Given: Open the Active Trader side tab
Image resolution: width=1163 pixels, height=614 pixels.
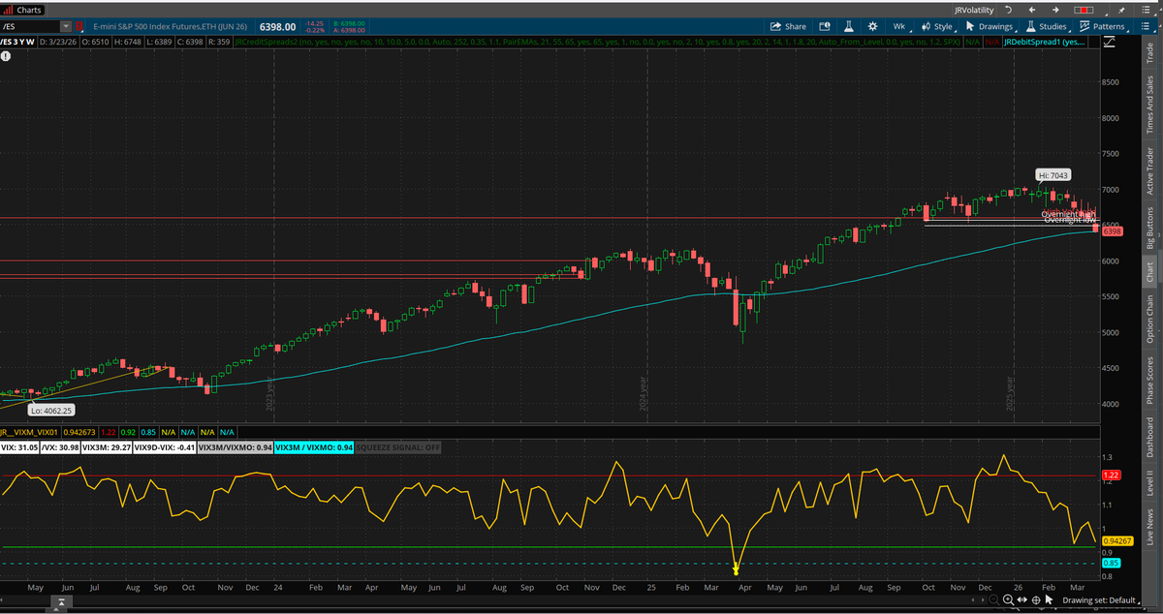Looking at the screenshot, I should click(x=1150, y=169).
